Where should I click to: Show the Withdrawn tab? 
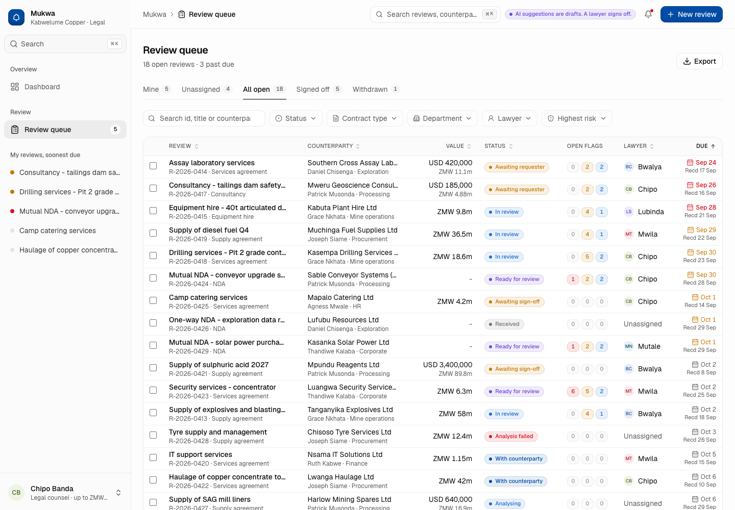point(376,89)
